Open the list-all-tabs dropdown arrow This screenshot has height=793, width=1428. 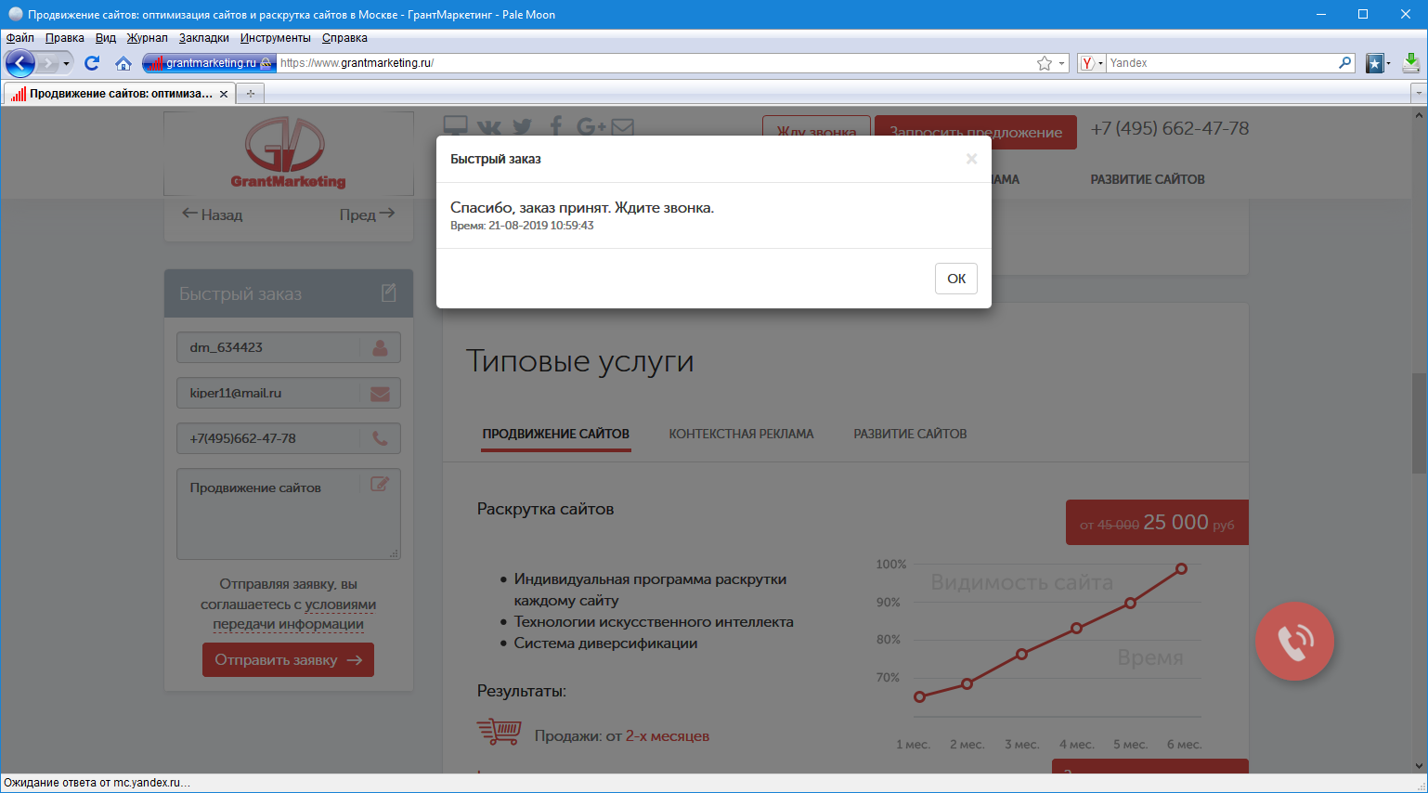tap(1418, 94)
